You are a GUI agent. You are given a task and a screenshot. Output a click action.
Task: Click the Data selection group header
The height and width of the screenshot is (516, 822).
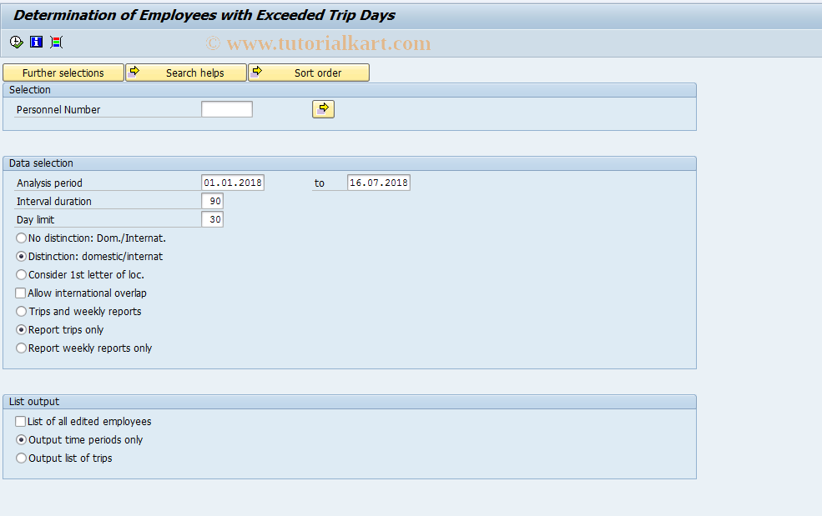point(350,163)
